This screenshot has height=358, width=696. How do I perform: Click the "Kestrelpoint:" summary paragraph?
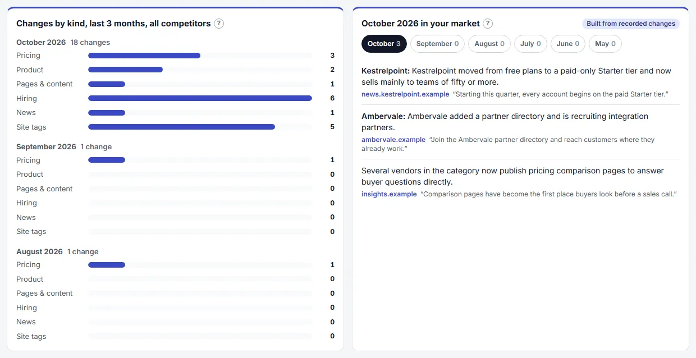[516, 76]
